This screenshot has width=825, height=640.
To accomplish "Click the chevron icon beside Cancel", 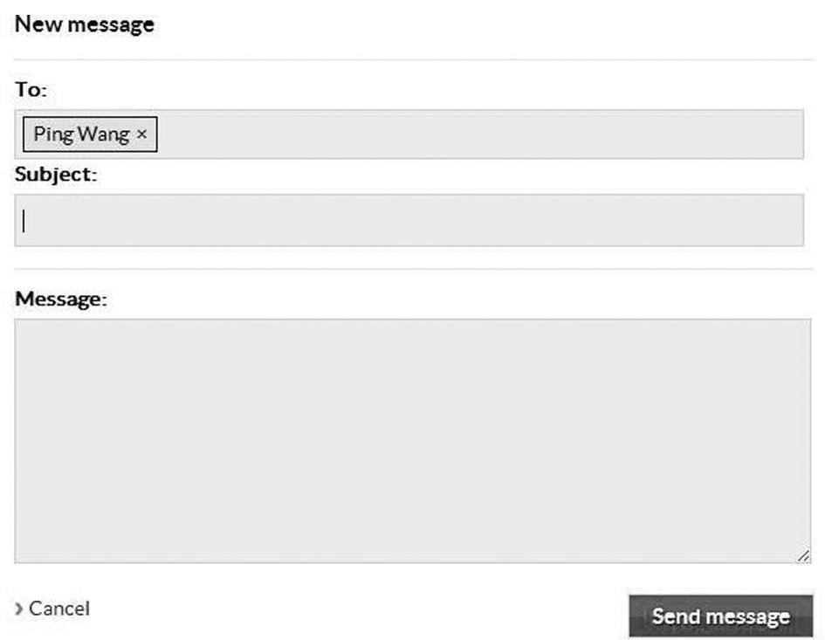I will coord(19,609).
